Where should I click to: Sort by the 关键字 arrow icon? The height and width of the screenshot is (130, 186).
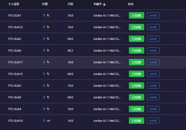pyautogui.click(x=104, y=4)
